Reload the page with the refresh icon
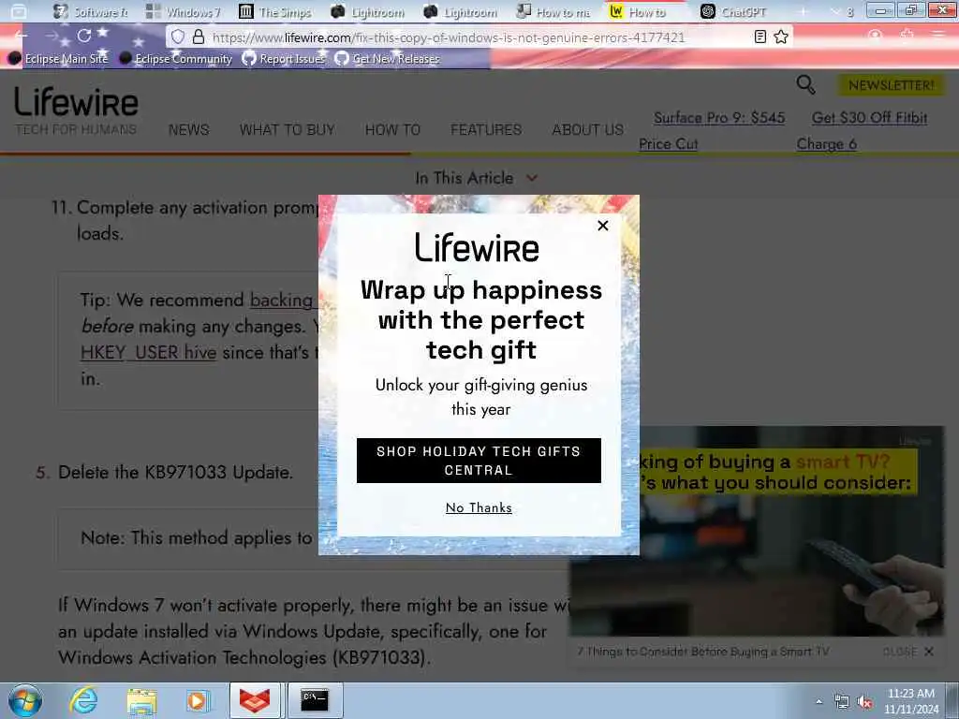This screenshot has width=959, height=719. (x=83, y=37)
